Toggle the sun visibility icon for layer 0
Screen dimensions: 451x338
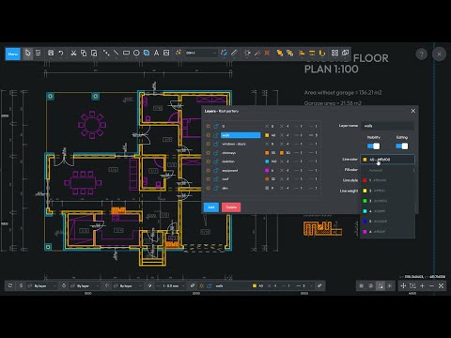click(x=208, y=126)
